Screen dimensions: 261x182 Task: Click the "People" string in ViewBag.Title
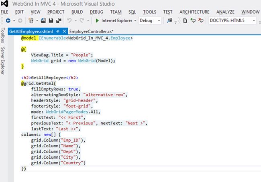click(x=81, y=55)
